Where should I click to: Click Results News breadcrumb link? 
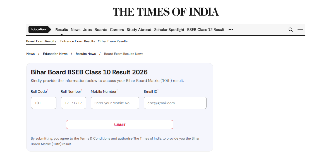86,54
